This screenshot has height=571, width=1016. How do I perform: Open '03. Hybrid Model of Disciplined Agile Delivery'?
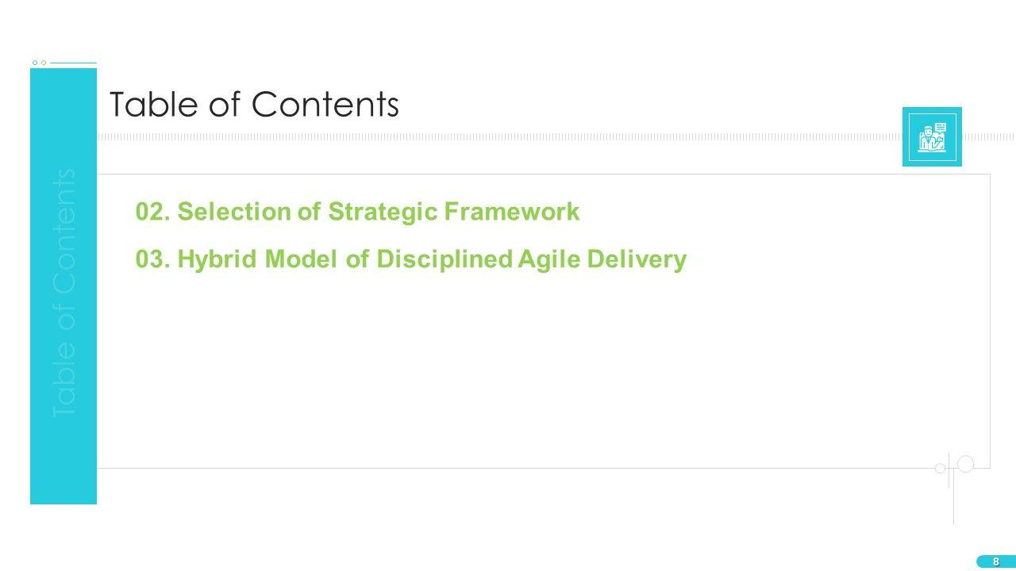pos(410,259)
